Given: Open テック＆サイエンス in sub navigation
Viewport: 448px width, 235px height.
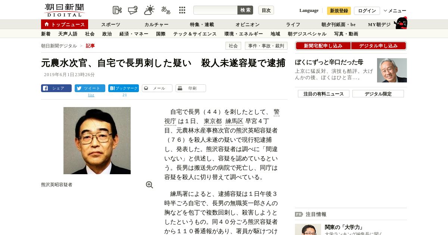Looking at the screenshot, I should pyautogui.click(x=195, y=34).
